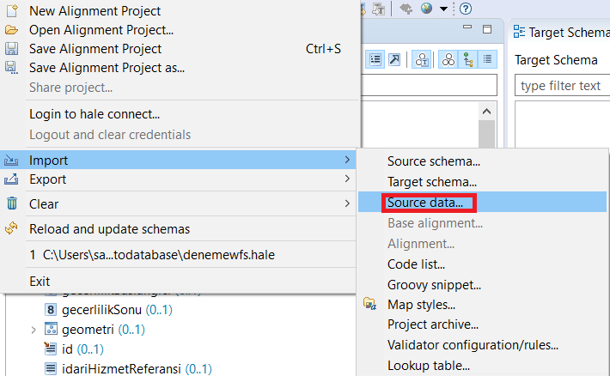The width and height of the screenshot is (610, 376).
Task: Choose Exit from the File menu
Action: coord(40,281)
